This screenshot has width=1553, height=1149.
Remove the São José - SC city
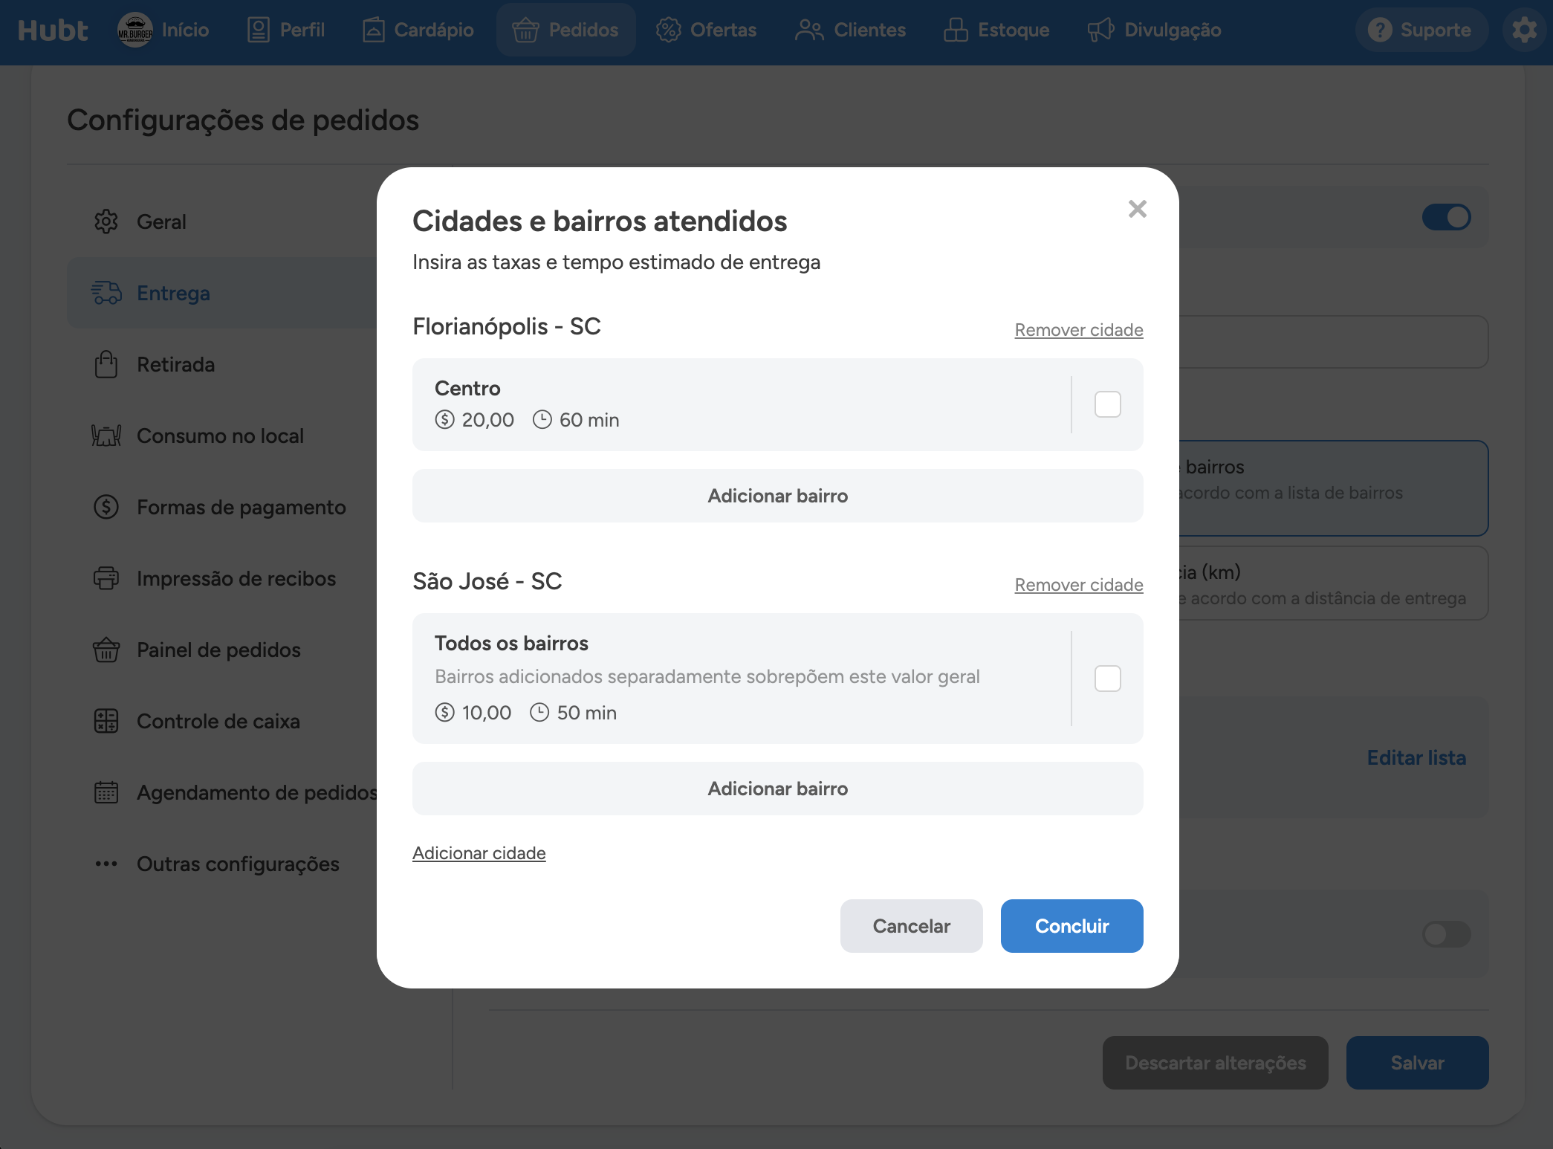pos(1079,585)
